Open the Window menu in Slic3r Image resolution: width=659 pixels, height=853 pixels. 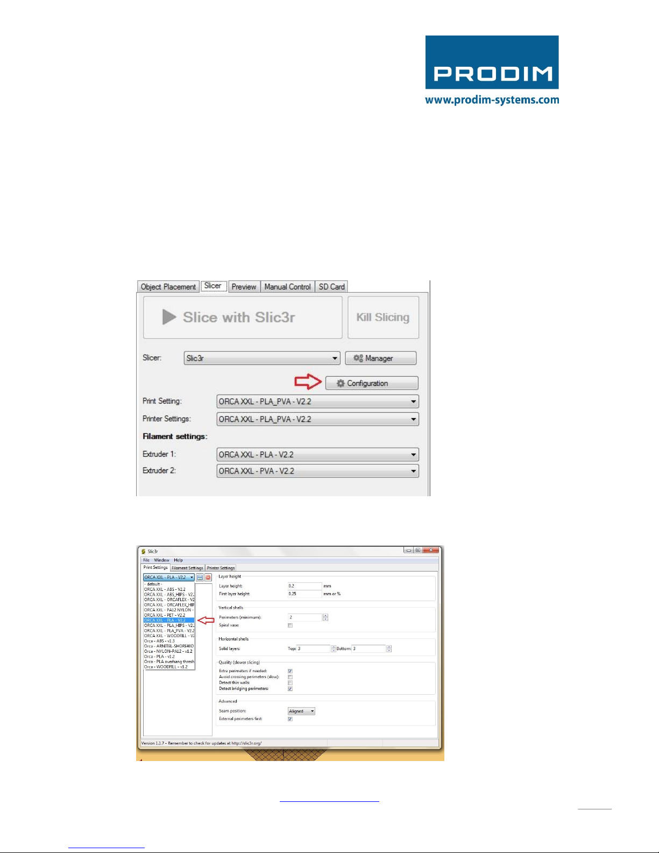point(162,560)
